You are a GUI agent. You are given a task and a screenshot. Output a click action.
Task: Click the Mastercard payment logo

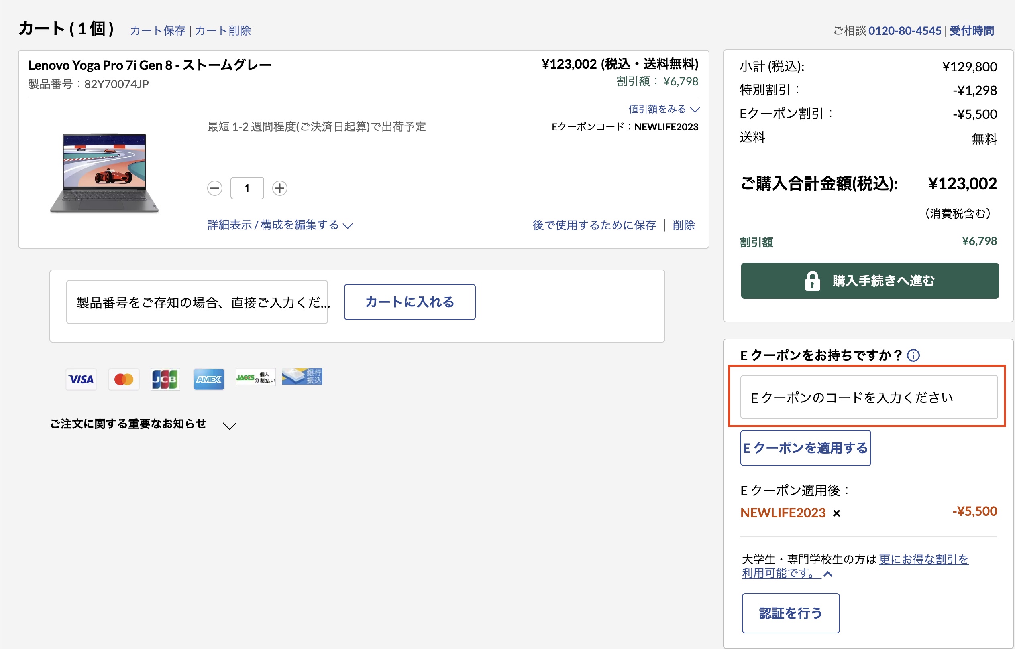124,379
